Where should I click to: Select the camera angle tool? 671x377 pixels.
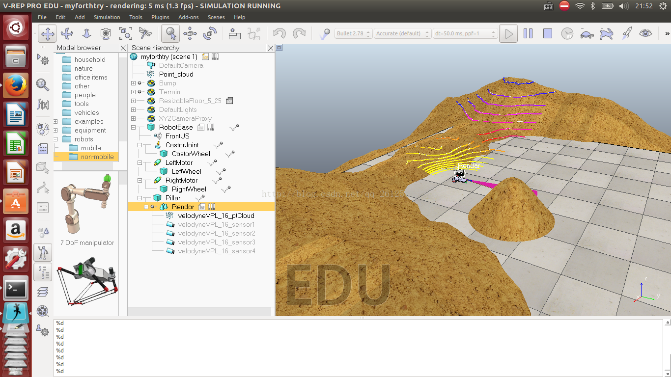tap(106, 33)
